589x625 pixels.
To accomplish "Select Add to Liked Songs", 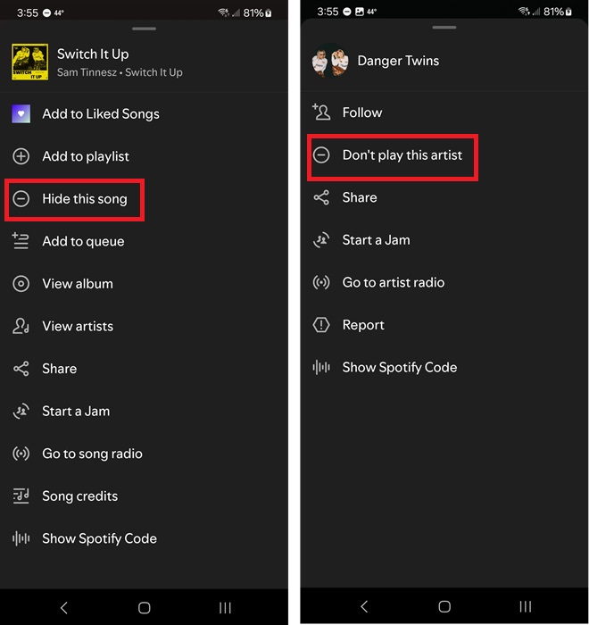I will [101, 113].
